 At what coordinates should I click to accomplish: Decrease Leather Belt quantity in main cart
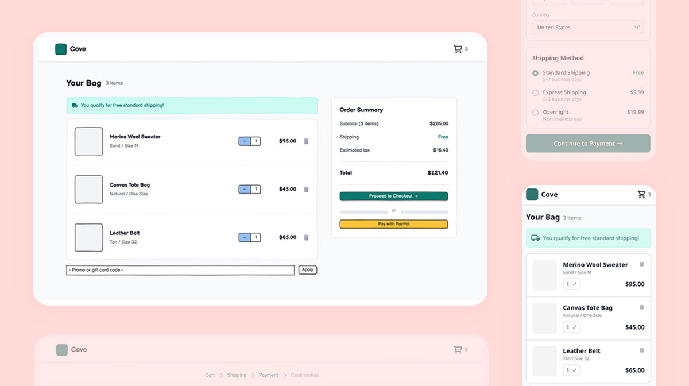click(x=245, y=237)
